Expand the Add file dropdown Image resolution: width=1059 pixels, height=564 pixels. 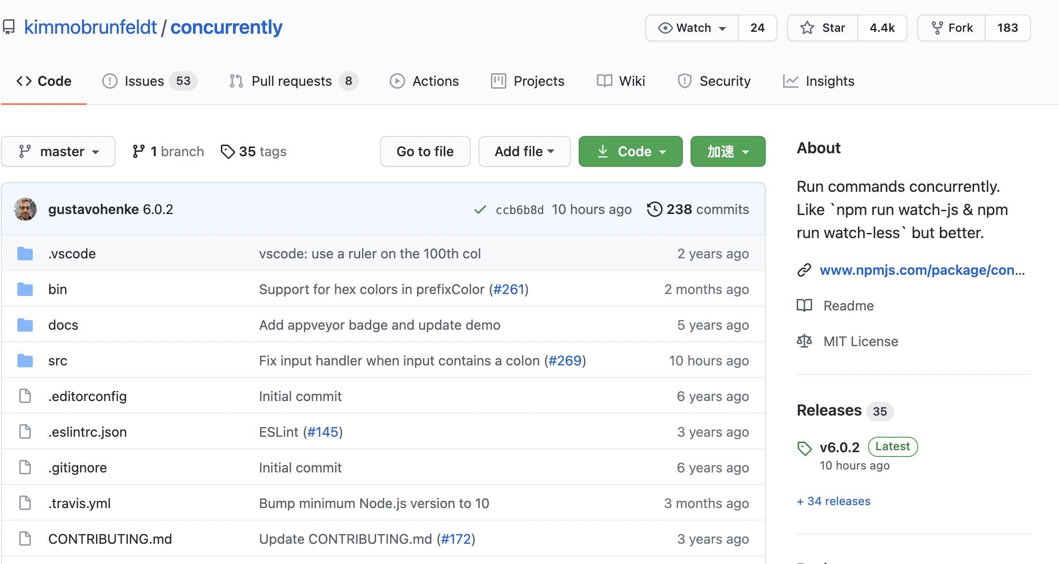coord(524,151)
